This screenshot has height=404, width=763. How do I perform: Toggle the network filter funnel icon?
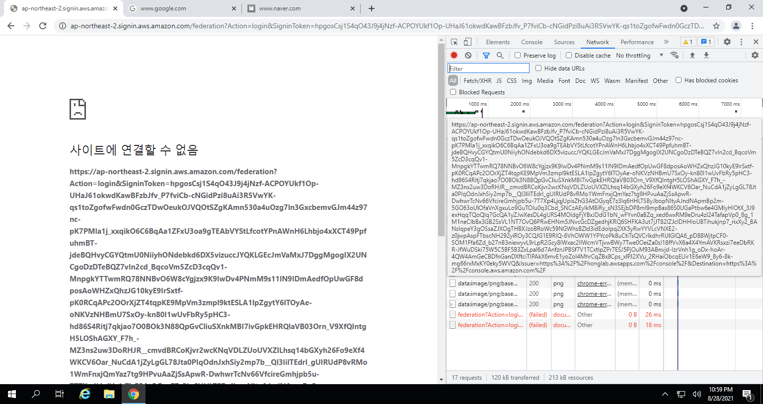486,55
